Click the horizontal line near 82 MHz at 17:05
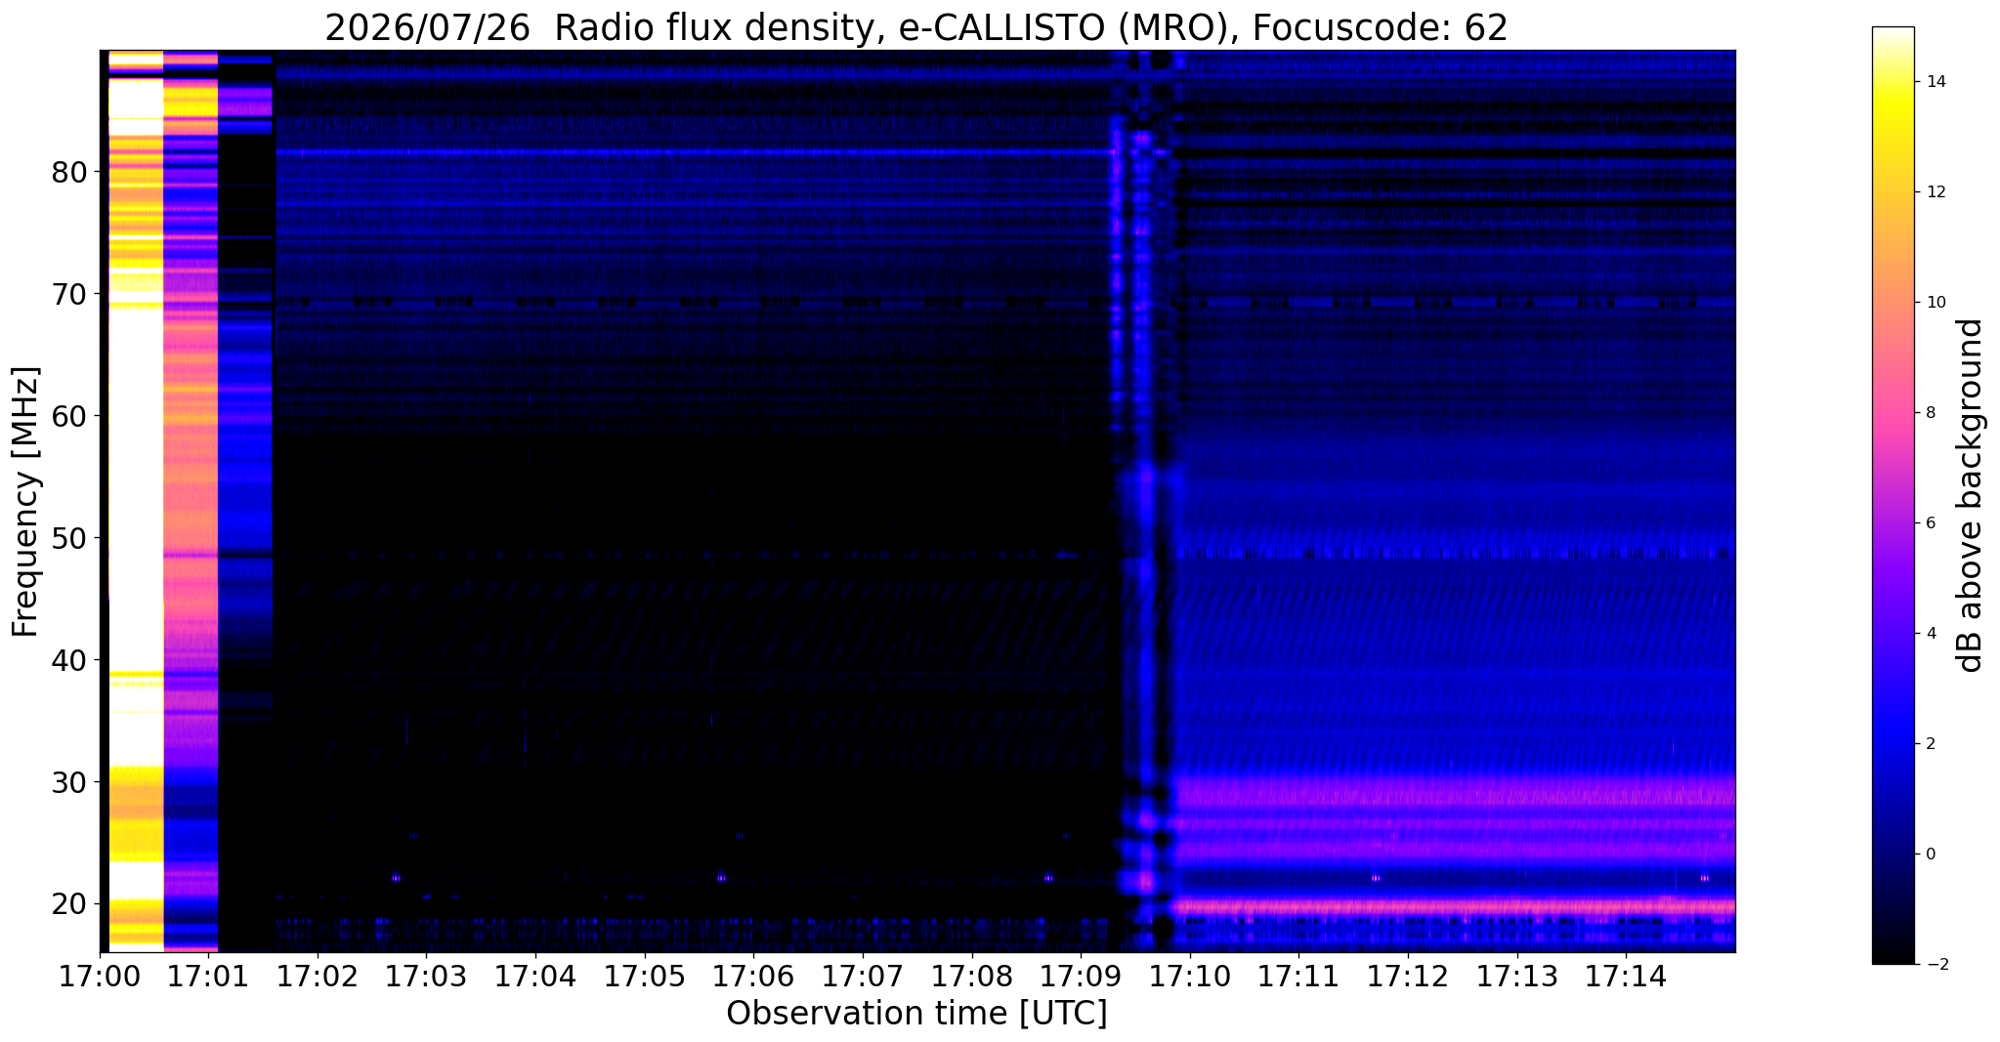The height and width of the screenshot is (1042, 2000). [645, 152]
